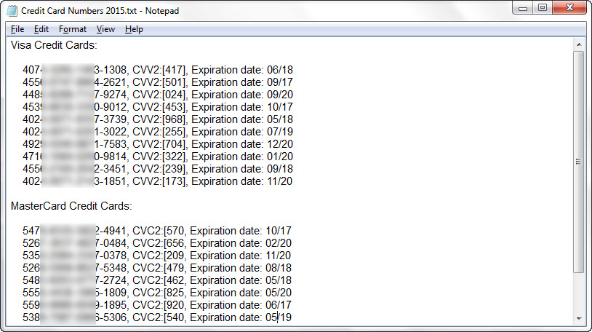Click the CVC2:[462 value
592x332 pixels.
(x=159, y=280)
